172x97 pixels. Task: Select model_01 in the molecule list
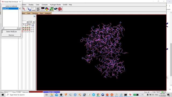[x=10, y=9]
